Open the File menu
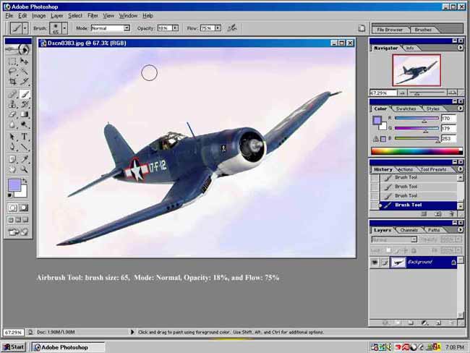This screenshot has width=470, height=353. click(x=9, y=16)
